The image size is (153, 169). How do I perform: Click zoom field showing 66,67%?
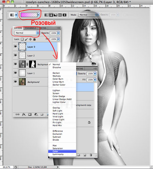[6, 167]
